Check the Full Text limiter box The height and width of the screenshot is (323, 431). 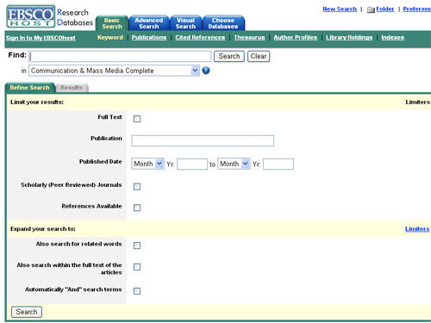[137, 119]
